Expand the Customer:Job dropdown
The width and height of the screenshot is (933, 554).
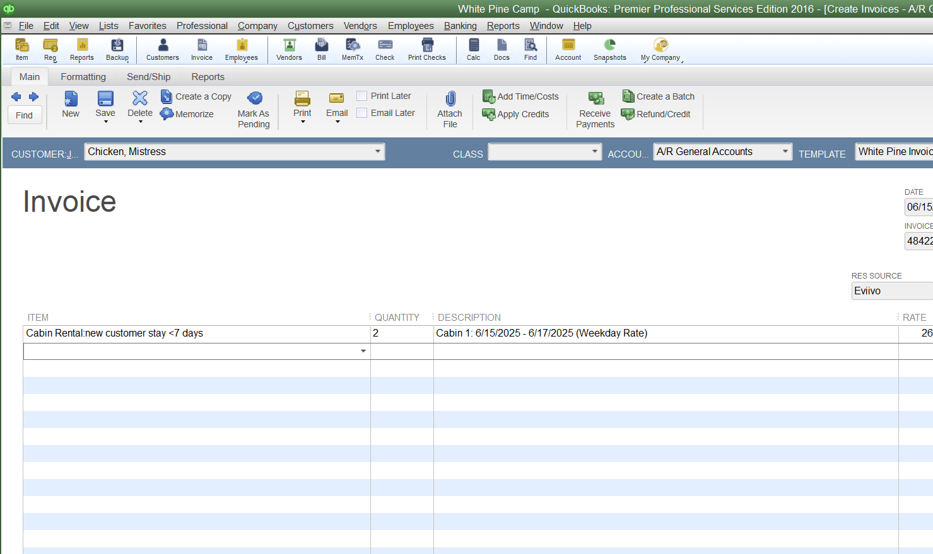377,151
